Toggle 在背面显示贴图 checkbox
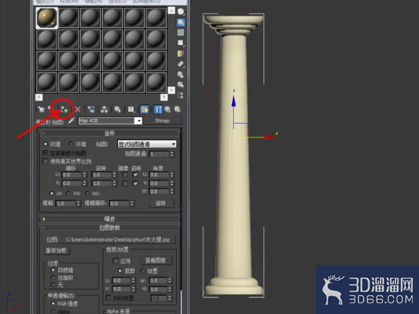Image resolution: width=419 pixels, height=314 pixels. [45, 153]
